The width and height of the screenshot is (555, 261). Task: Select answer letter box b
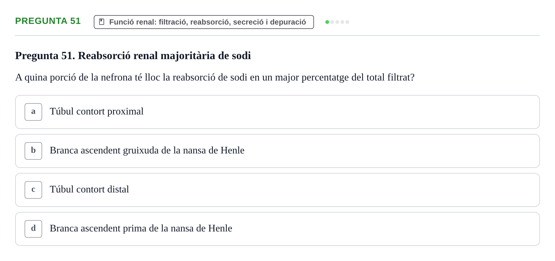[x=33, y=151]
